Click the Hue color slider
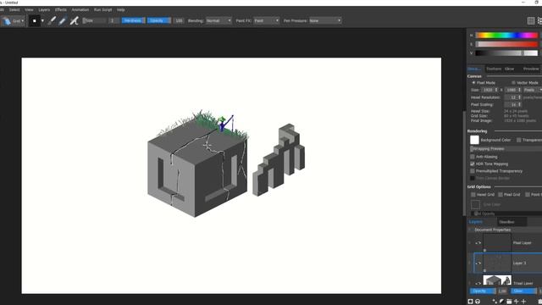Image resolution: width=542 pixels, height=305 pixels. coord(506,36)
